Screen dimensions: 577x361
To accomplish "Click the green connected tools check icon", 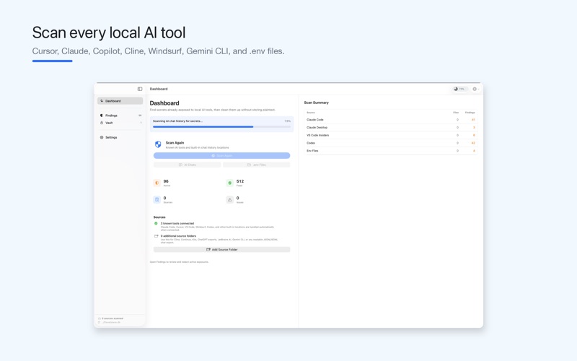I will 156,223.
